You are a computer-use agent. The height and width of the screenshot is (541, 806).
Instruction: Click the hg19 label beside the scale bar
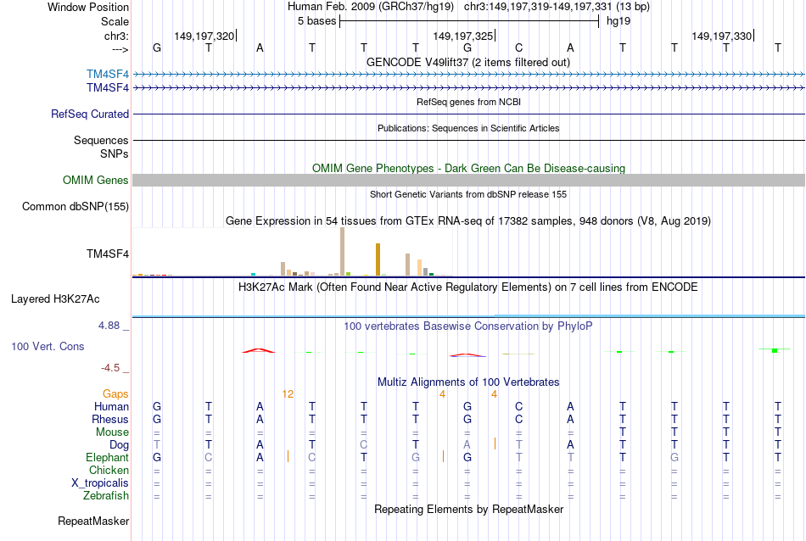[618, 21]
